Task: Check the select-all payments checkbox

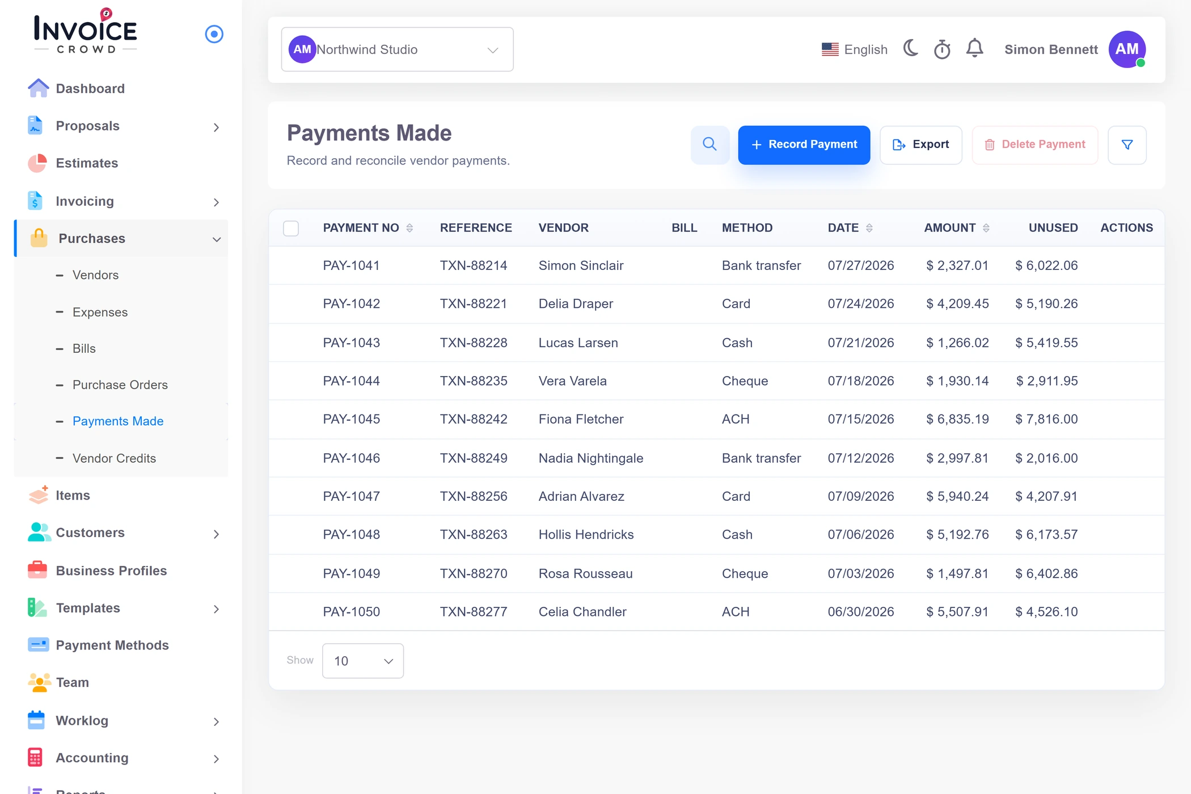Action: [291, 228]
